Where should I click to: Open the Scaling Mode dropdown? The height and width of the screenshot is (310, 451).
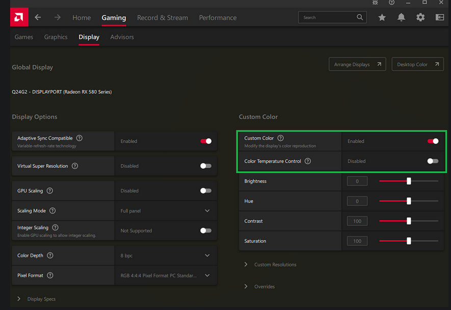point(207,211)
